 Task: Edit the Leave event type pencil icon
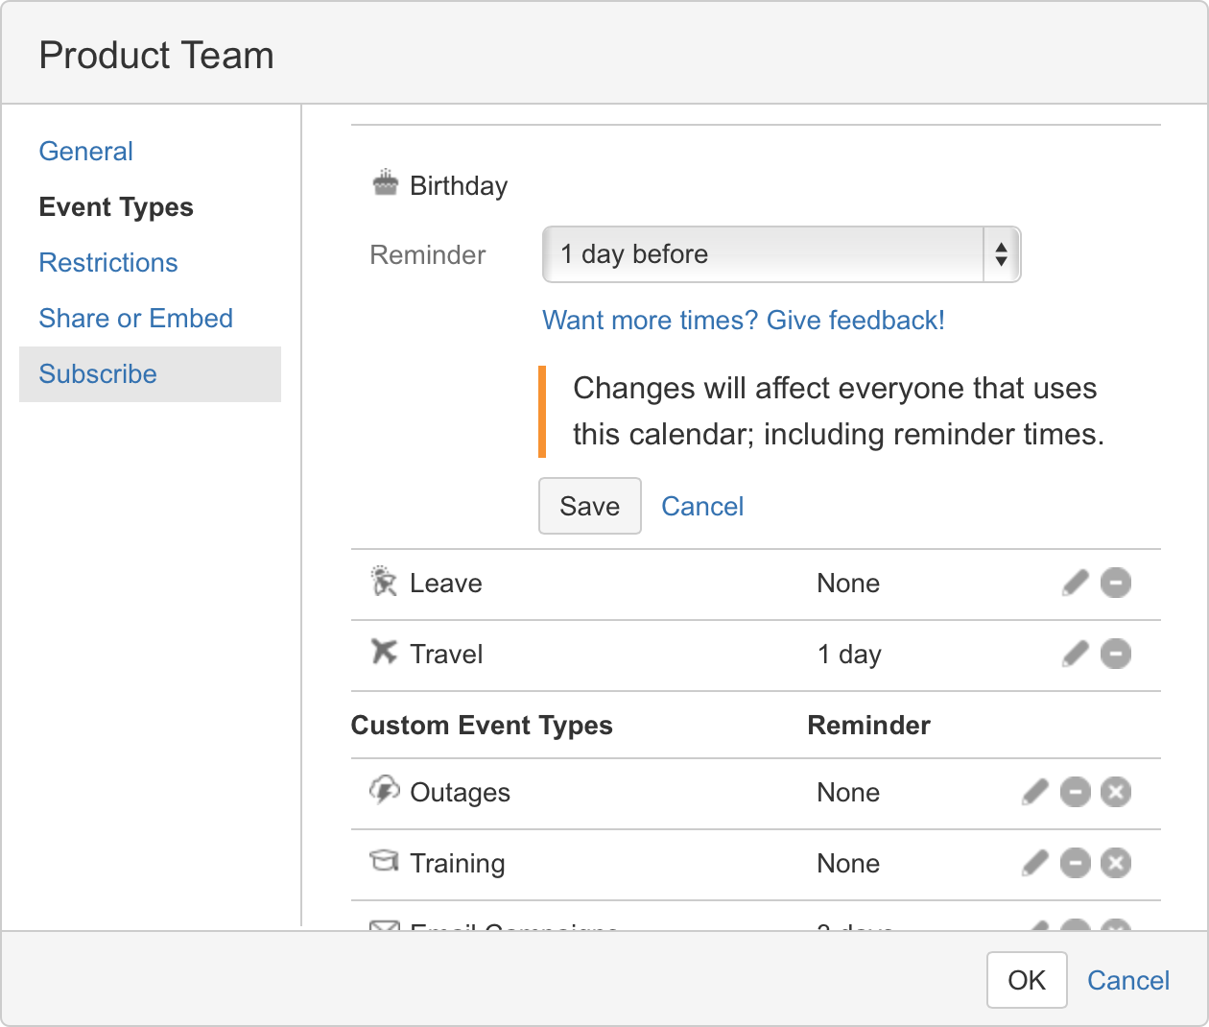click(x=1076, y=583)
